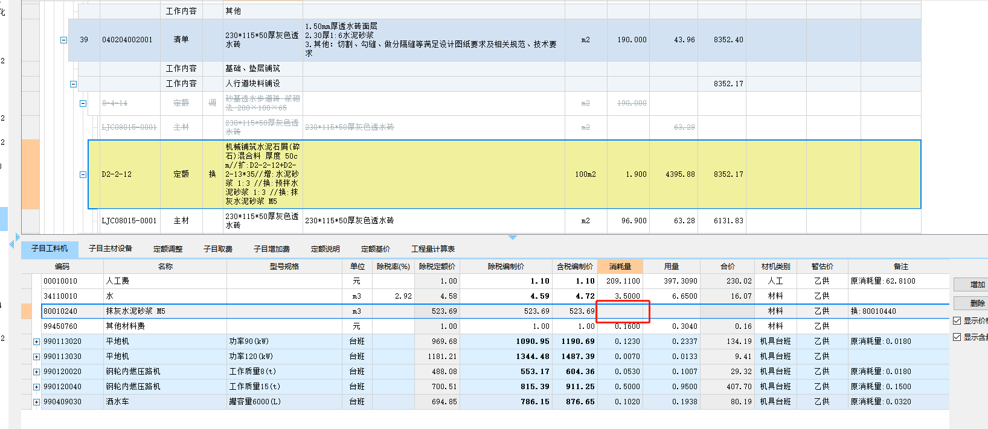Click the panel collapse arrow above the tabs

[x=513, y=237]
